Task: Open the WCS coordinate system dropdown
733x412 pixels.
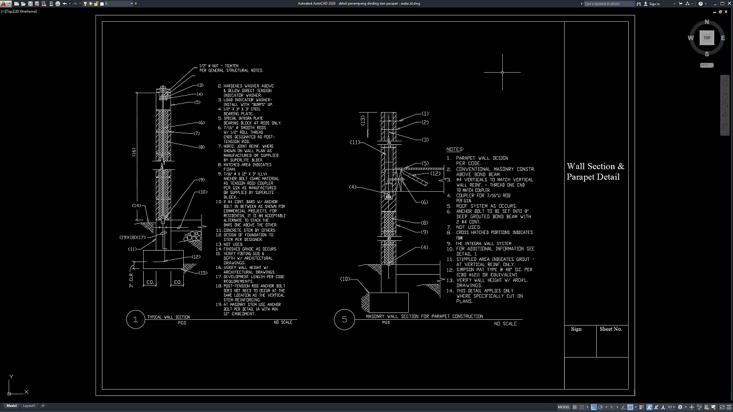Action: tap(707, 65)
